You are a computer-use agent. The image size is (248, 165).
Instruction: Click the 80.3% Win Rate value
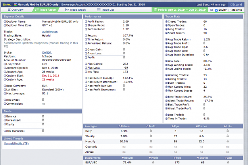(x=208, y=61)
